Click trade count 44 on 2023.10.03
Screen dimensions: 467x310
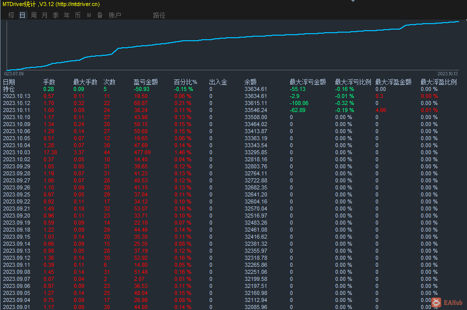(x=107, y=152)
